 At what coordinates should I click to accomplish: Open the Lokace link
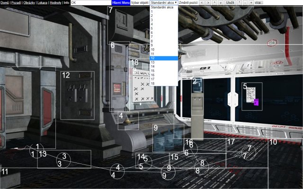tap(42, 3)
